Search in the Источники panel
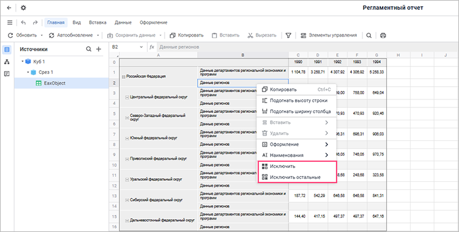This screenshot has width=459, height=232. 88,49
